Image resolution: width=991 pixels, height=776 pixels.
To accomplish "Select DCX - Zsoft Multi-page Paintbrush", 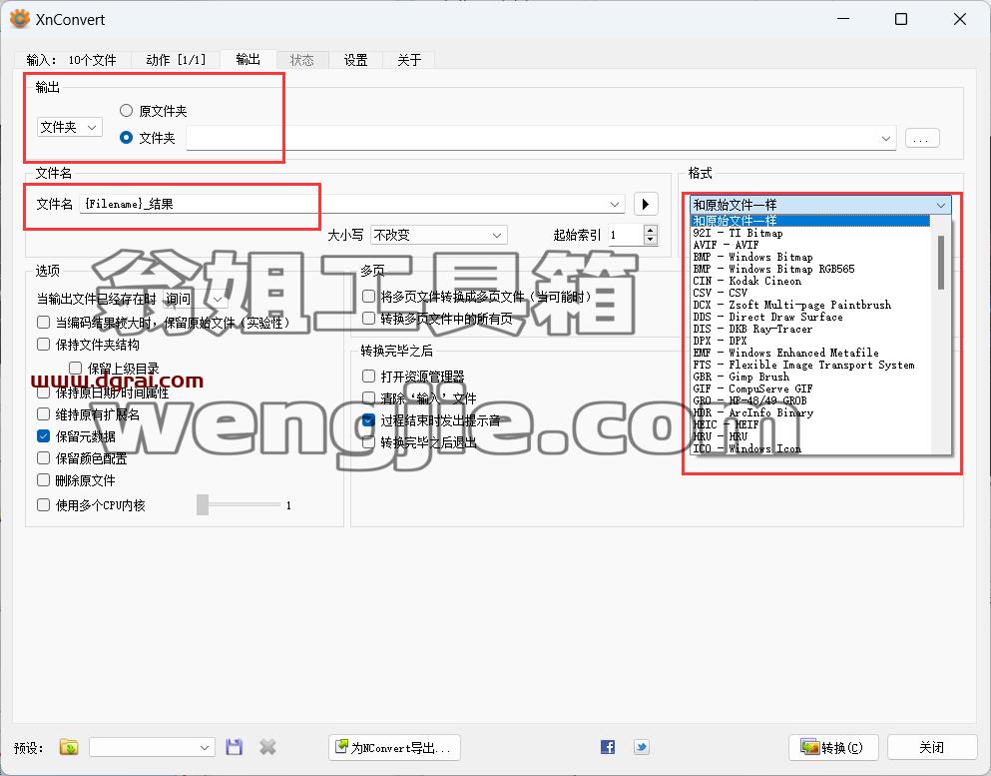I will pyautogui.click(x=810, y=305).
